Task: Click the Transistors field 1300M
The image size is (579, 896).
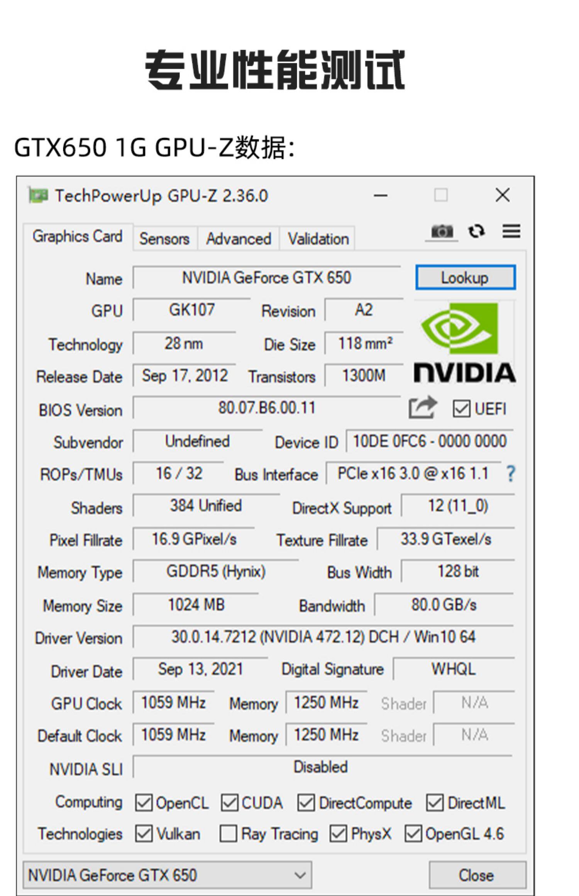Action: pos(364,375)
